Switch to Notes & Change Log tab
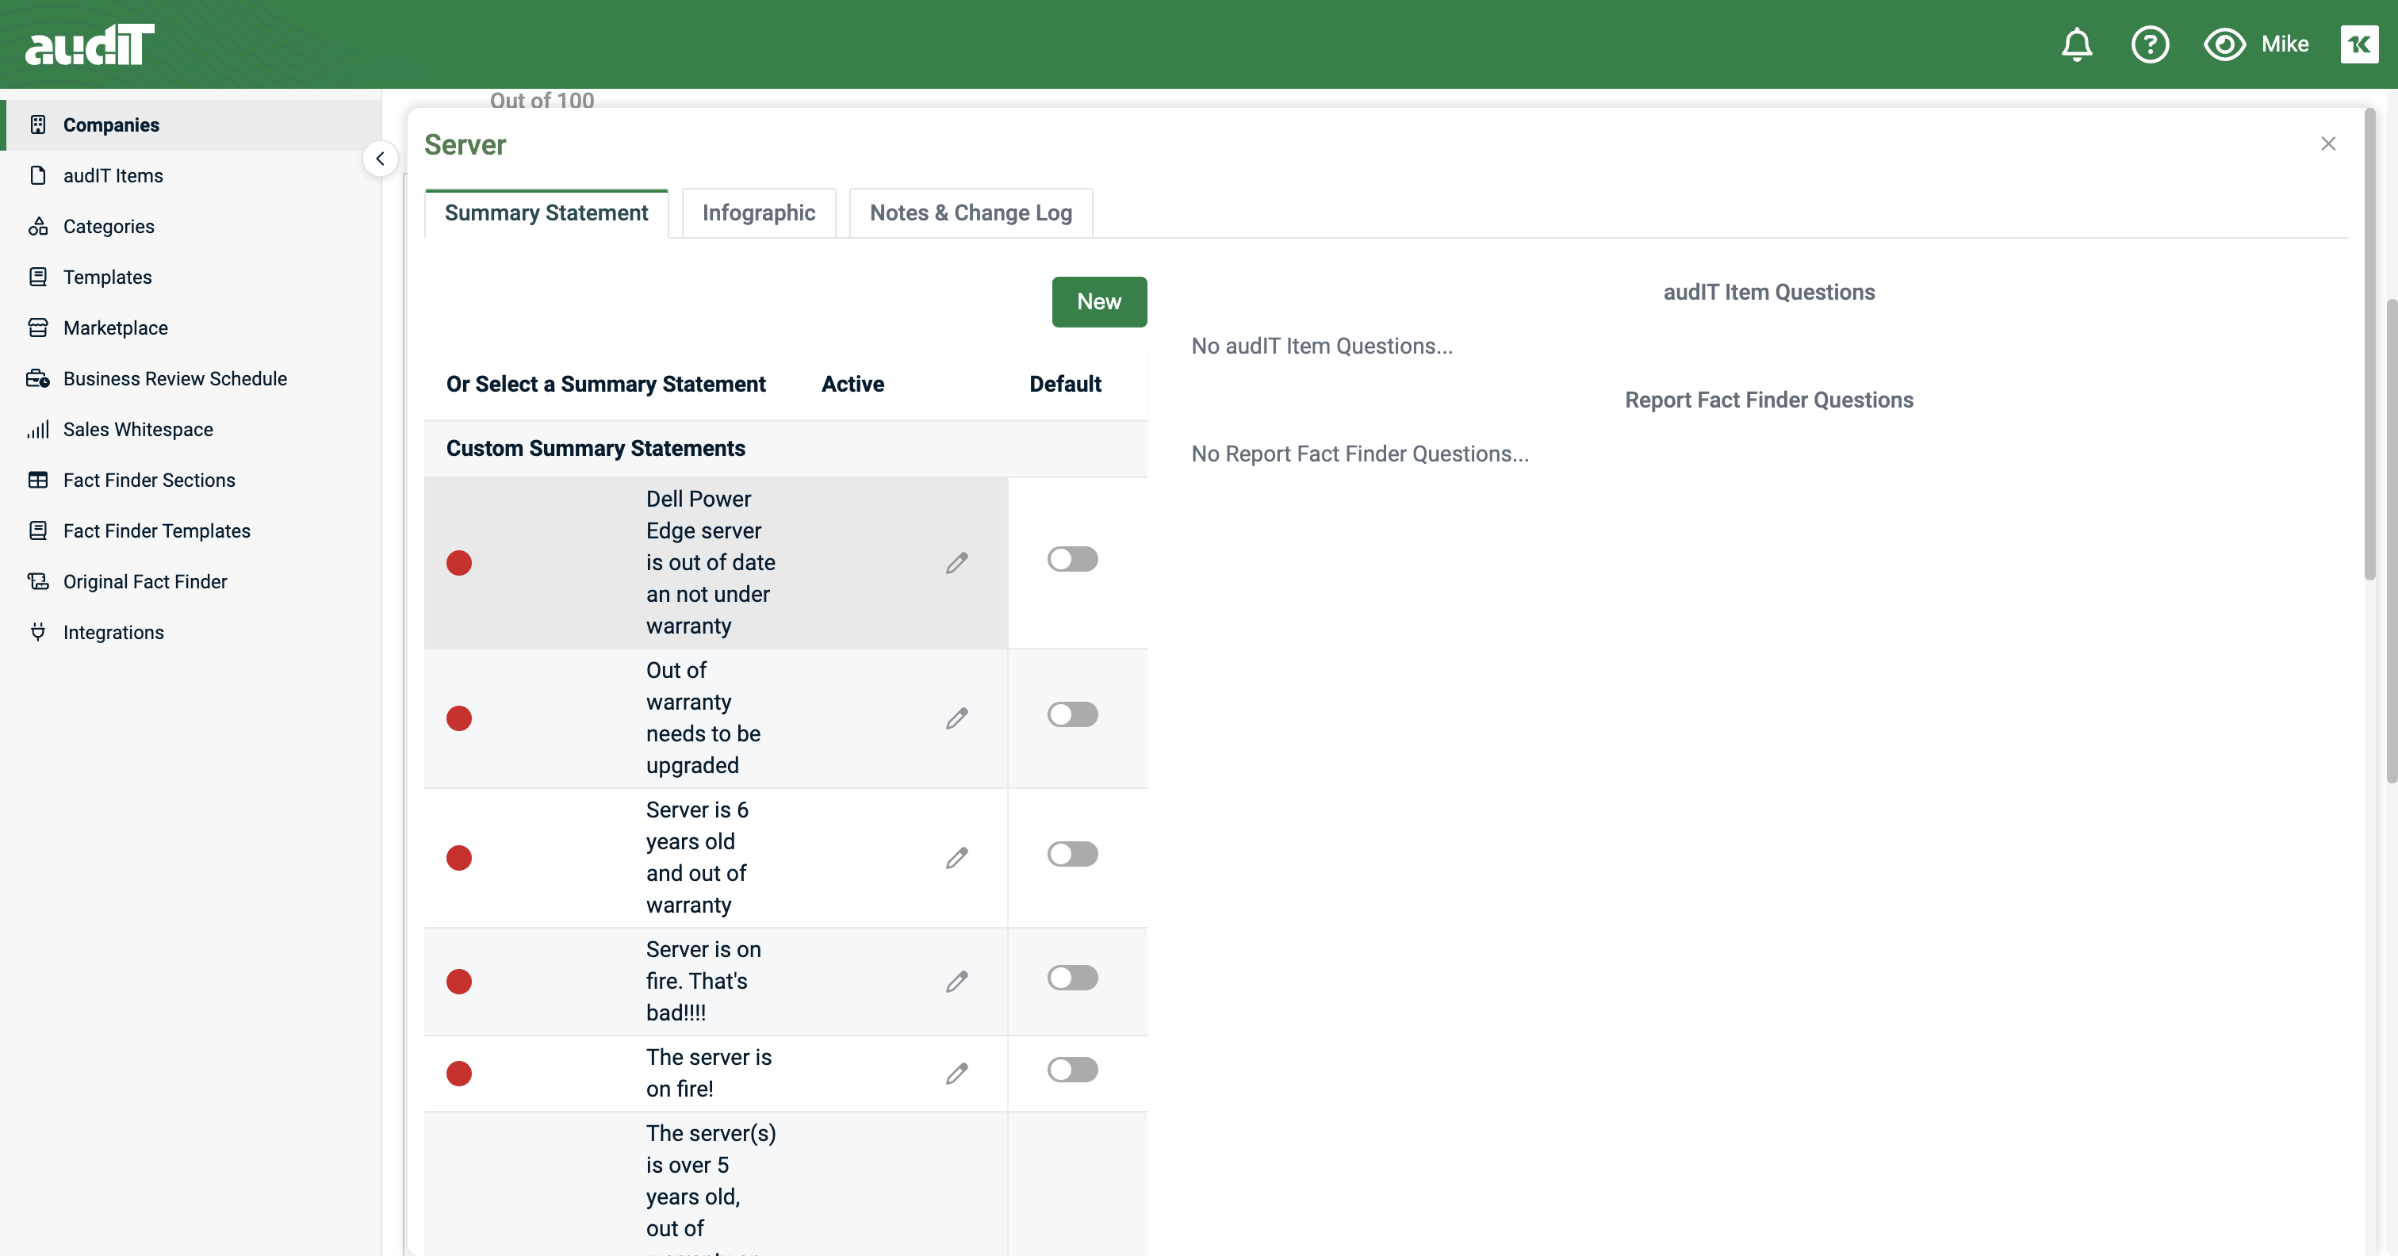 [971, 213]
